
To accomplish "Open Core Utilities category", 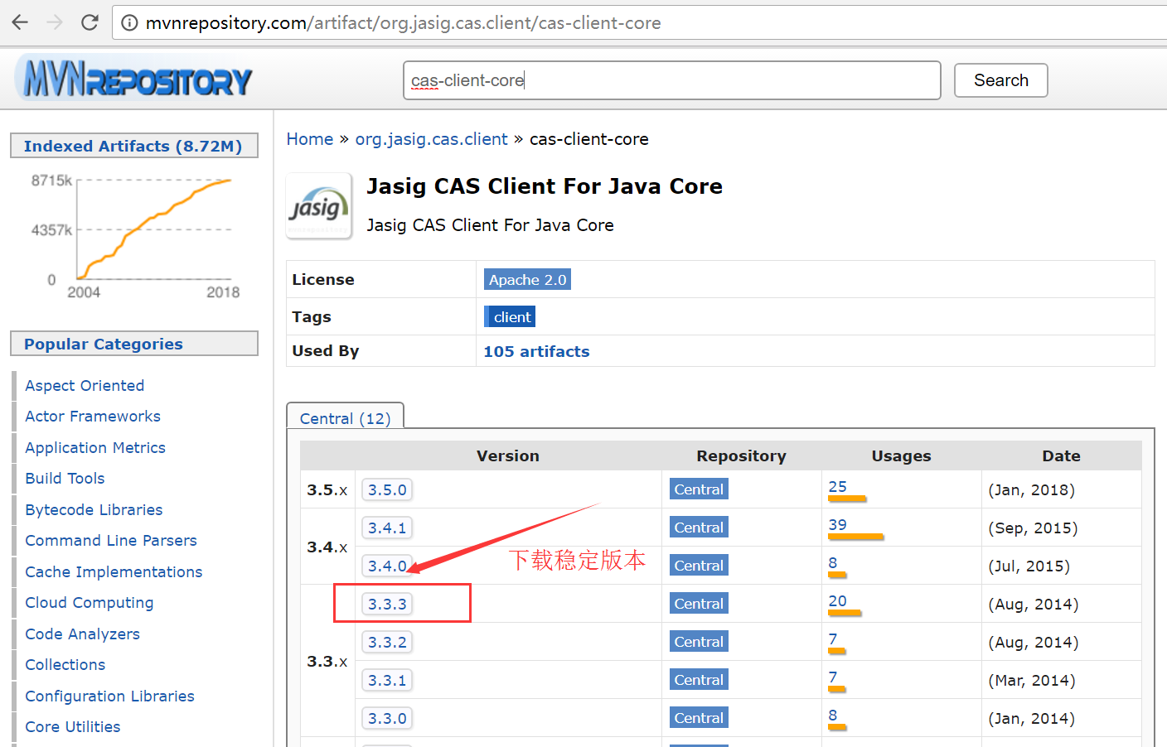I will tap(73, 726).
